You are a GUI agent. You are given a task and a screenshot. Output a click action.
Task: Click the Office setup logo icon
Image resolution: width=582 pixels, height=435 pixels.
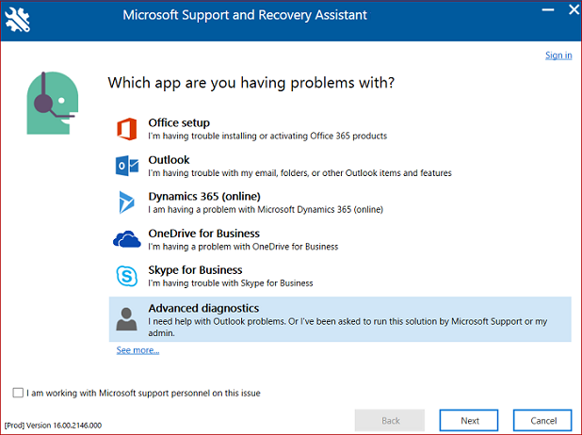126,129
